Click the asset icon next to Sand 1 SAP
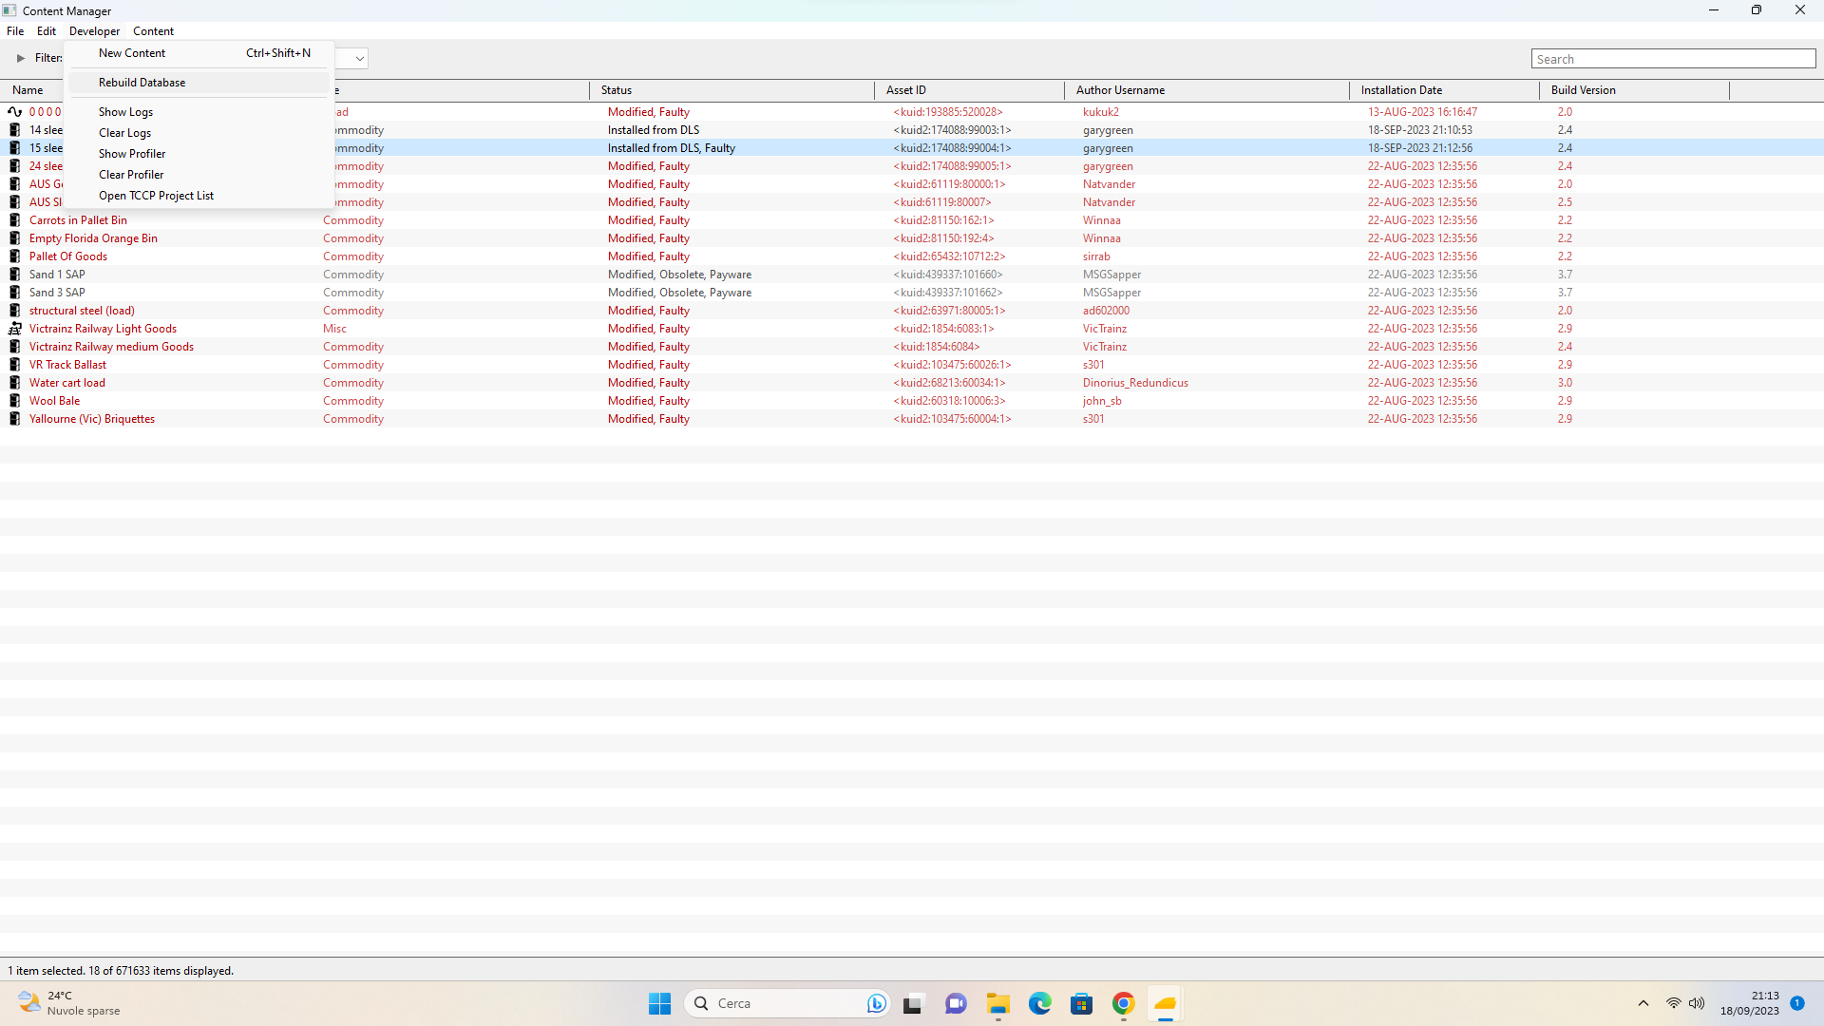 click(x=15, y=275)
